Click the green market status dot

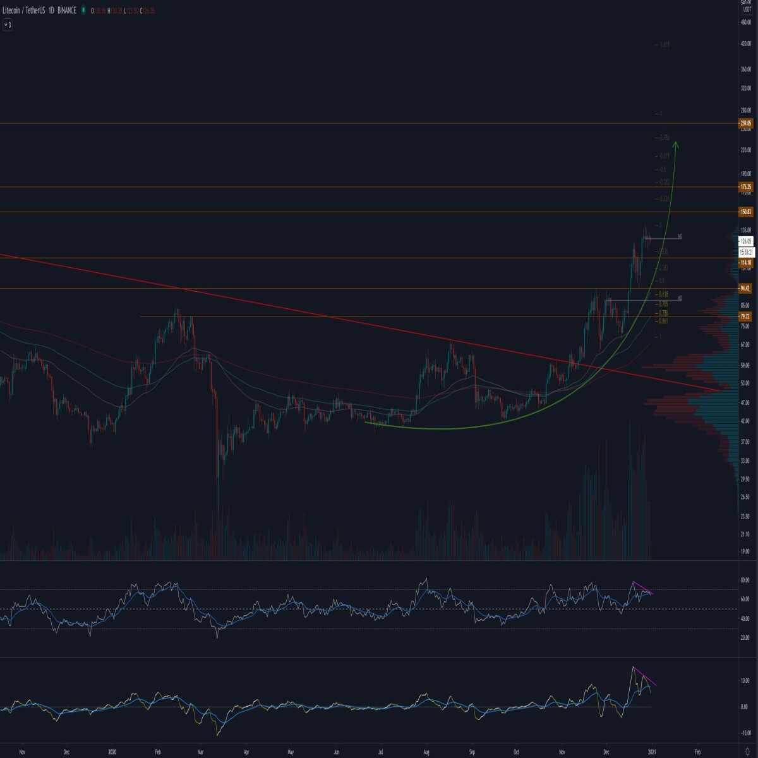pos(83,10)
